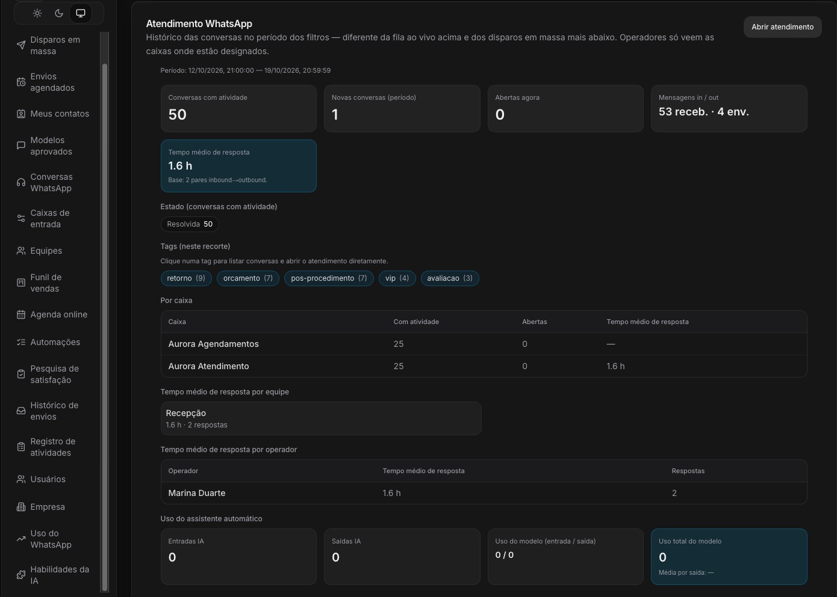Click the Tempo médio de resposta 1.6 h value
This screenshot has width=837, height=597.
tap(181, 166)
